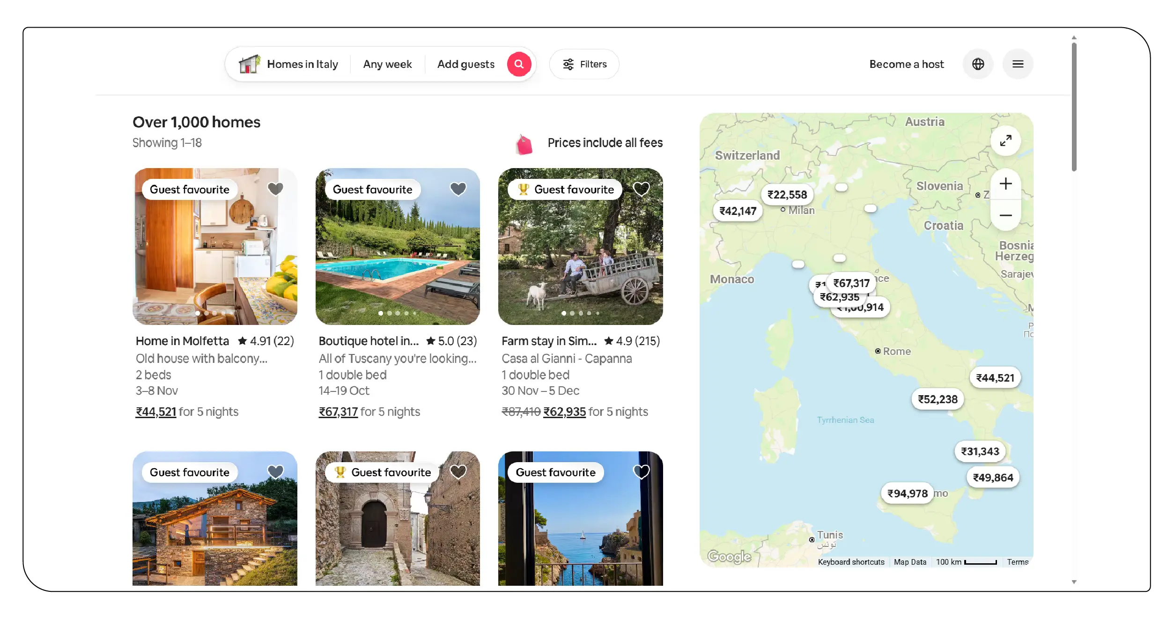Open the Any week date picker
Image resolution: width=1174 pixels, height=619 pixels.
(387, 64)
